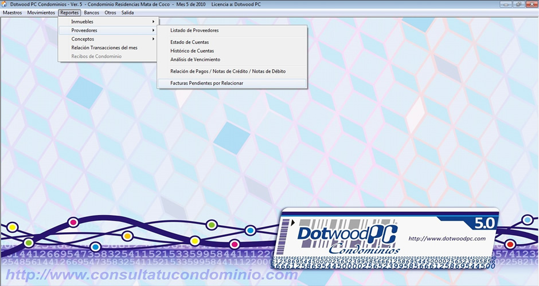Click the Dotwood application title bar icon
539x286 pixels.
[5, 5]
